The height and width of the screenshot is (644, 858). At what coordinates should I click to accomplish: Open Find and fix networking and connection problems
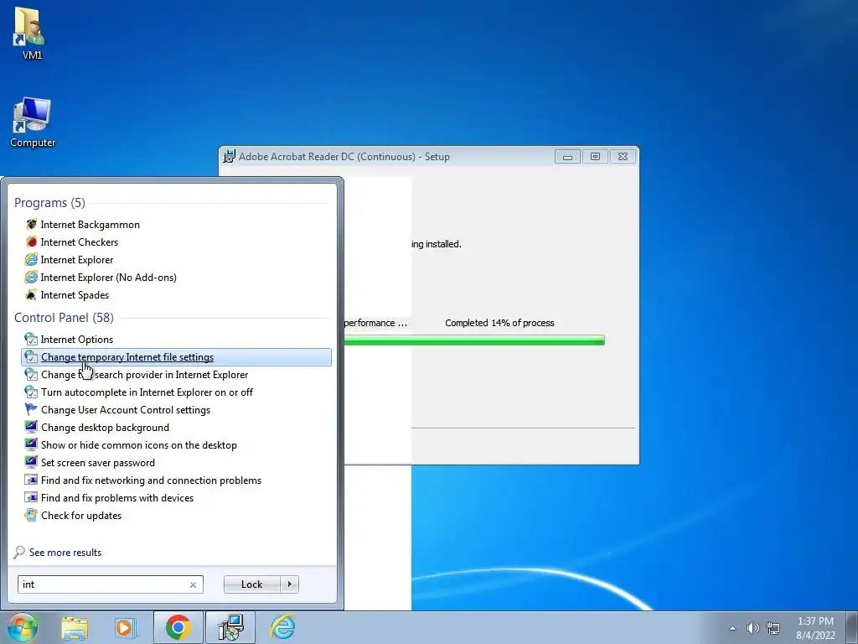point(151,480)
